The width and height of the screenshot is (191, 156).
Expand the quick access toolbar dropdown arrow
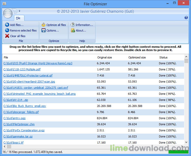point(19,11)
